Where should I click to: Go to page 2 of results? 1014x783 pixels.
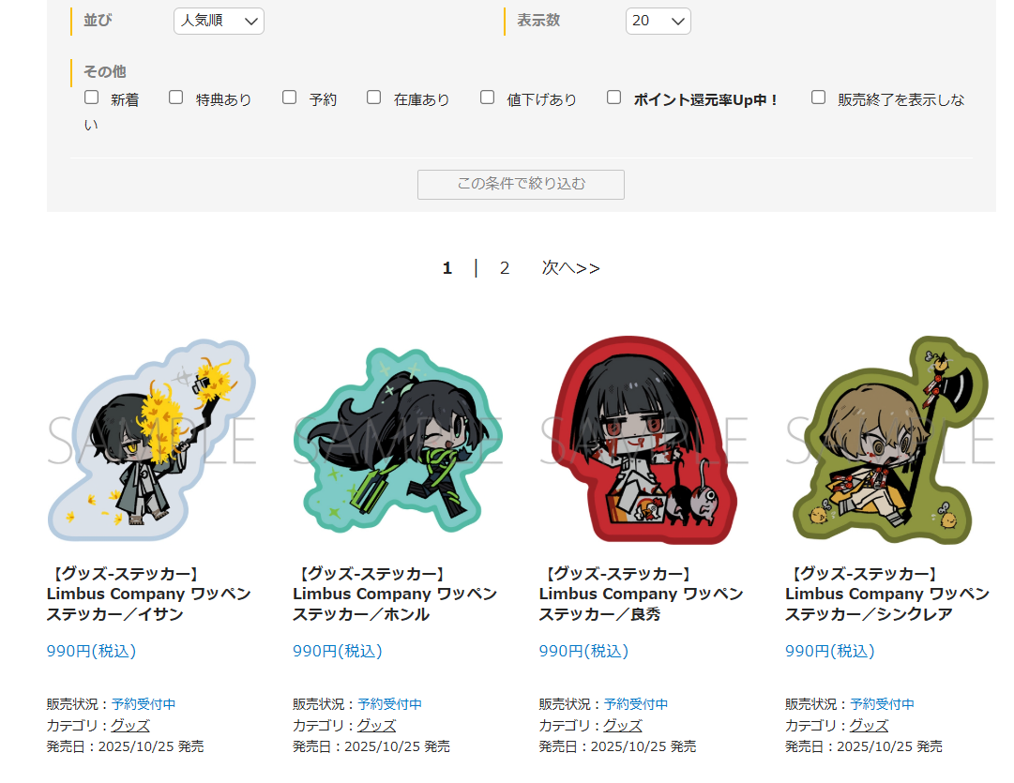pos(505,268)
